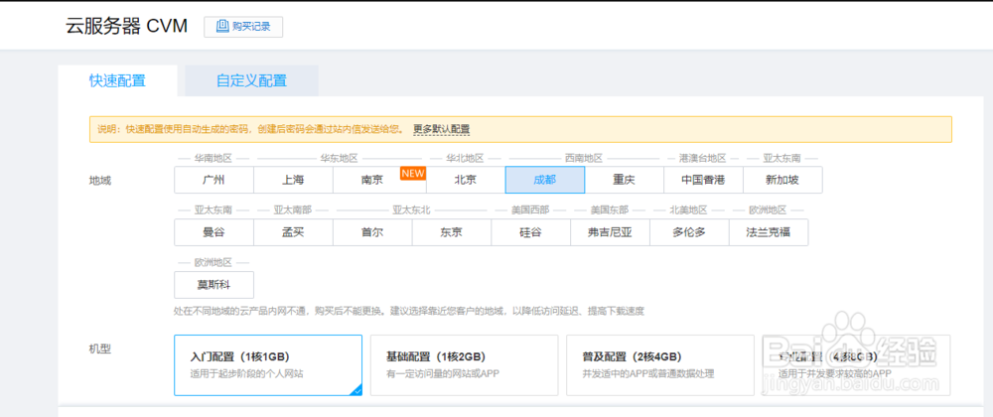Click the 地域 field label
993x417 pixels.
(x=100, y=181)
